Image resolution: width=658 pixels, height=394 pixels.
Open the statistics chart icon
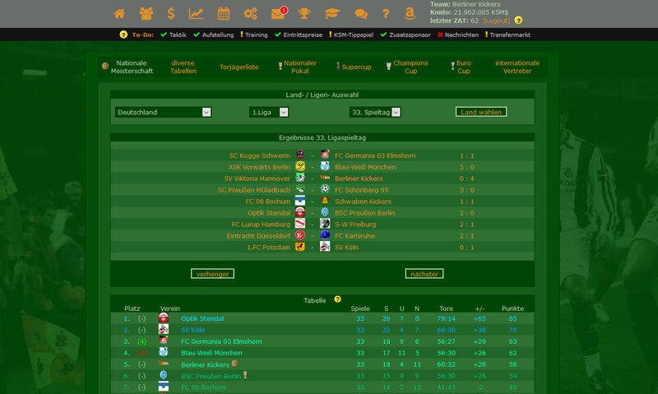coord(196,14)
